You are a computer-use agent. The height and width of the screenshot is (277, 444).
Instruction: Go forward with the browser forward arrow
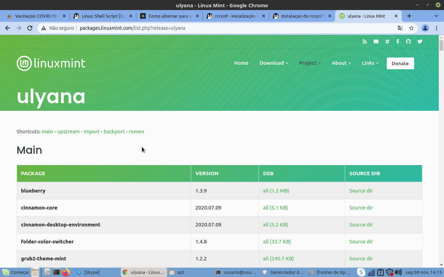(19, 28)
